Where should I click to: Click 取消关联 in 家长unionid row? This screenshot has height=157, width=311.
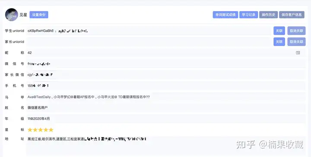pos(296,42)
